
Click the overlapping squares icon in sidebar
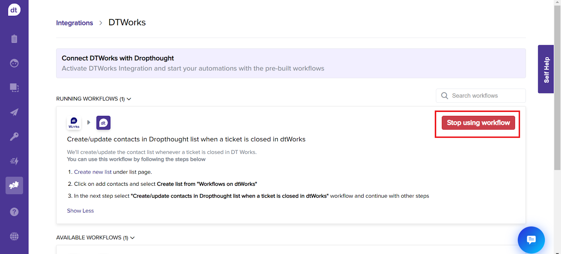coord(14,87)
